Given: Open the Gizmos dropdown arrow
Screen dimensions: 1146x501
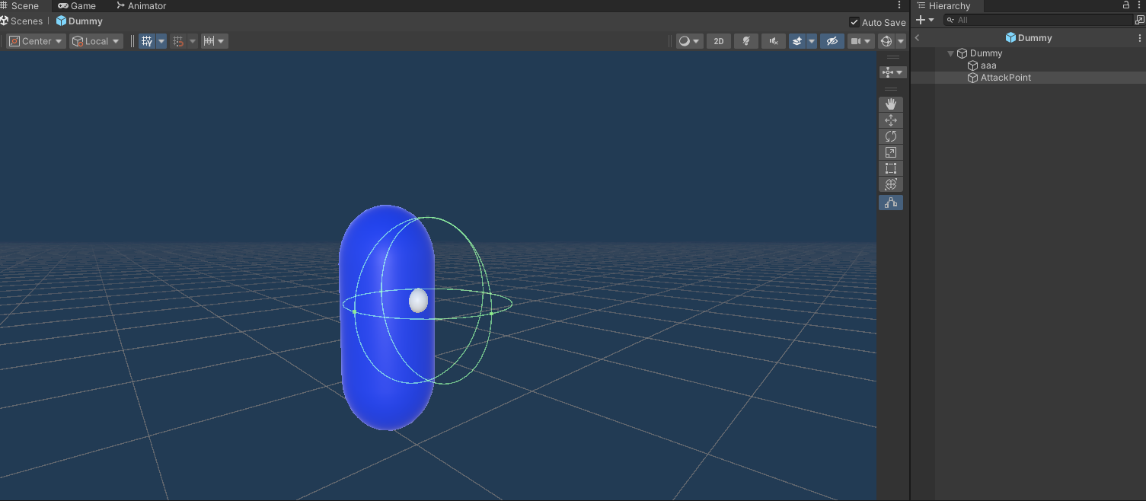Looking at the screenshot, I should pos(901,41).
